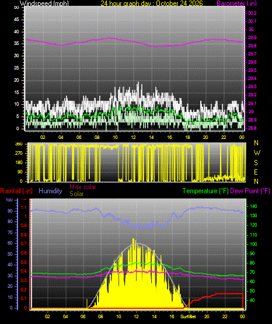Click barometer scale value 28.9
The image size is (272, 324).
(x=252, y=120)
